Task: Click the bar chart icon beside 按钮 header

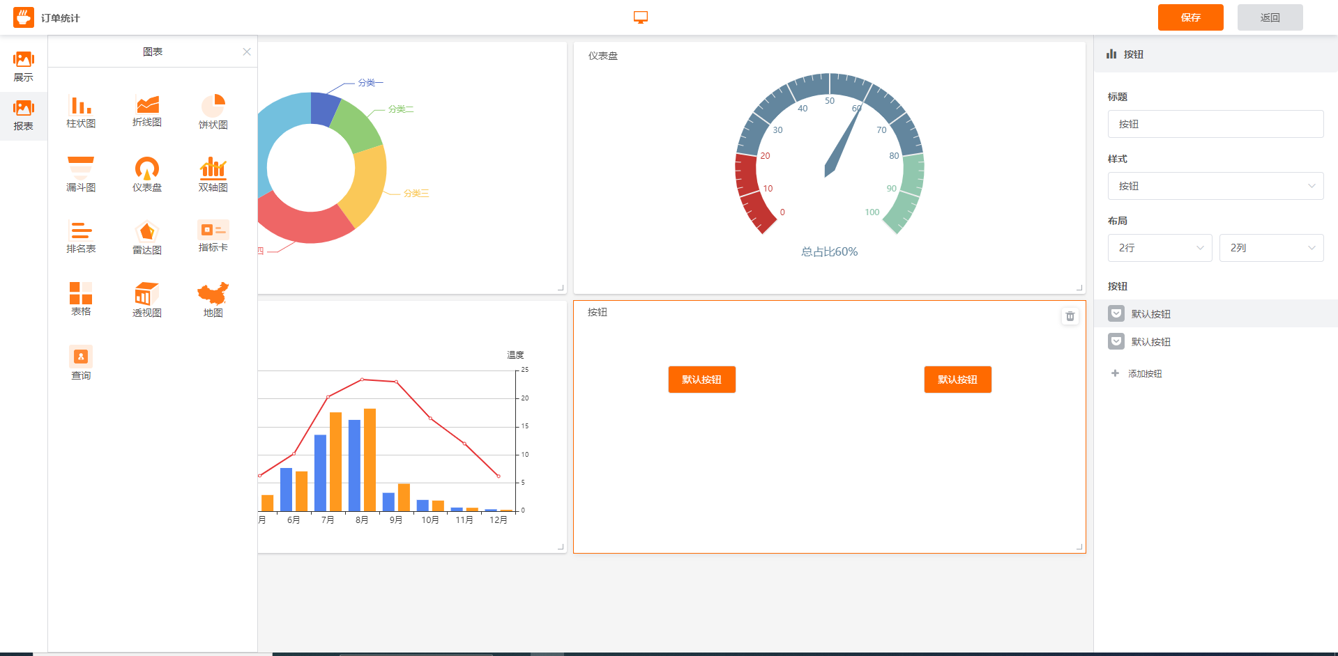Action: (x=1111, y=54)
